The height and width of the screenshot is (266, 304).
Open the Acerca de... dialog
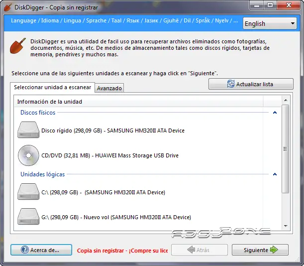click(41, 250)
